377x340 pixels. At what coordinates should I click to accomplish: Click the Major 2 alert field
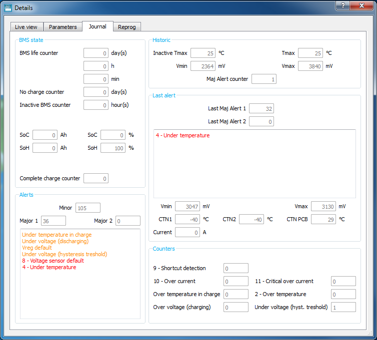coord(128,221)
